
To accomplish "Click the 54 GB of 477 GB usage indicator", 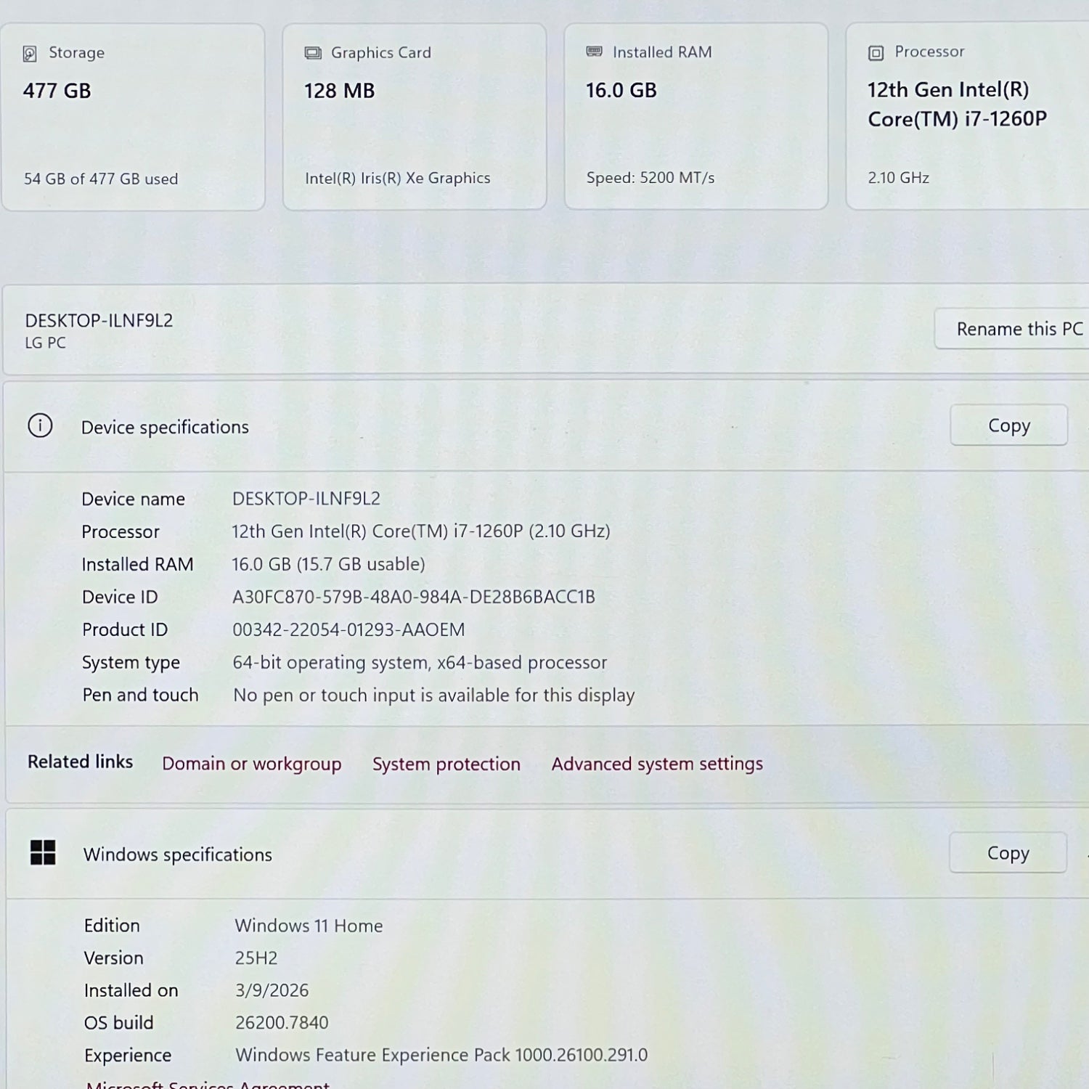I will (x=100, y=179).
